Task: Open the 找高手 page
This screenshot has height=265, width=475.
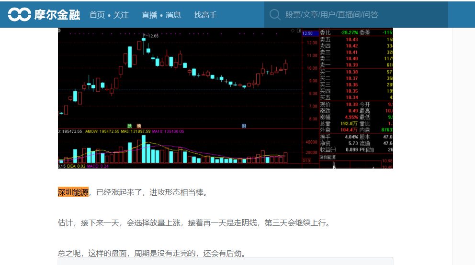Action: click(205, 15)
